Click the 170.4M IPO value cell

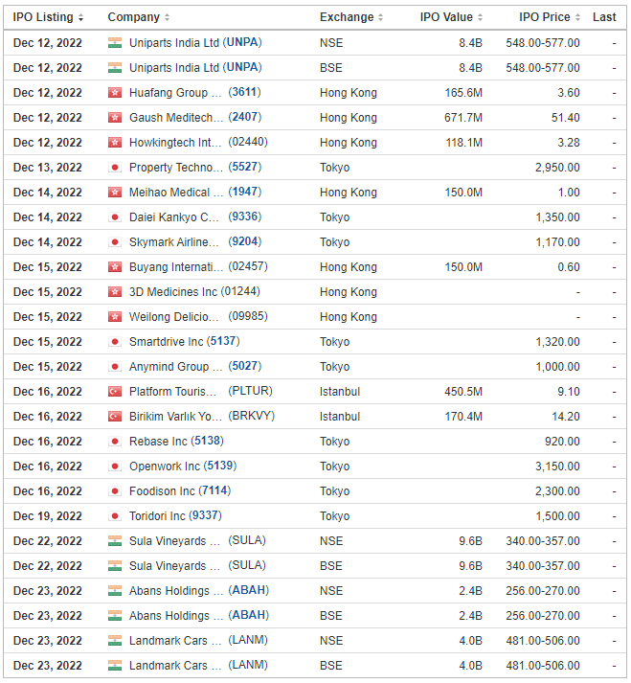coord(463,417)
